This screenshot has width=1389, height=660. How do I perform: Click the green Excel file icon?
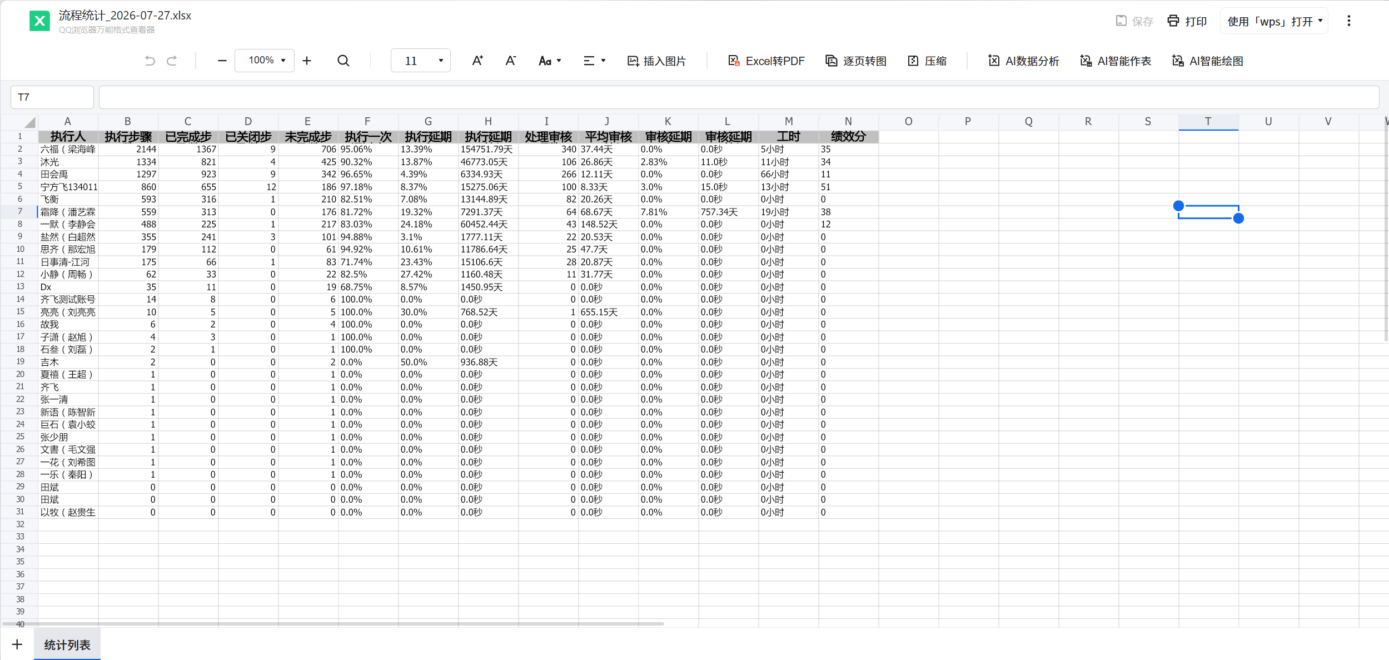click(39, 21)
